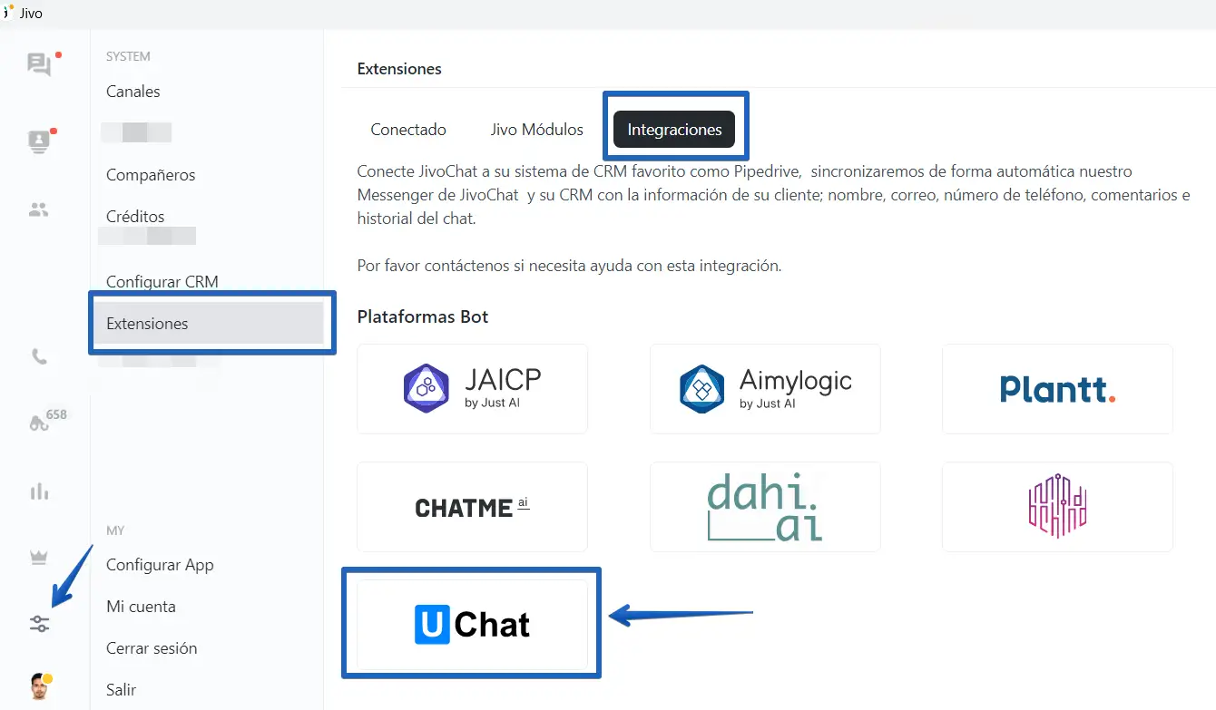This screenshot has width=1216, height=710.
Task: Choose Salir in the sidebar
Action: tap(121, 690)
